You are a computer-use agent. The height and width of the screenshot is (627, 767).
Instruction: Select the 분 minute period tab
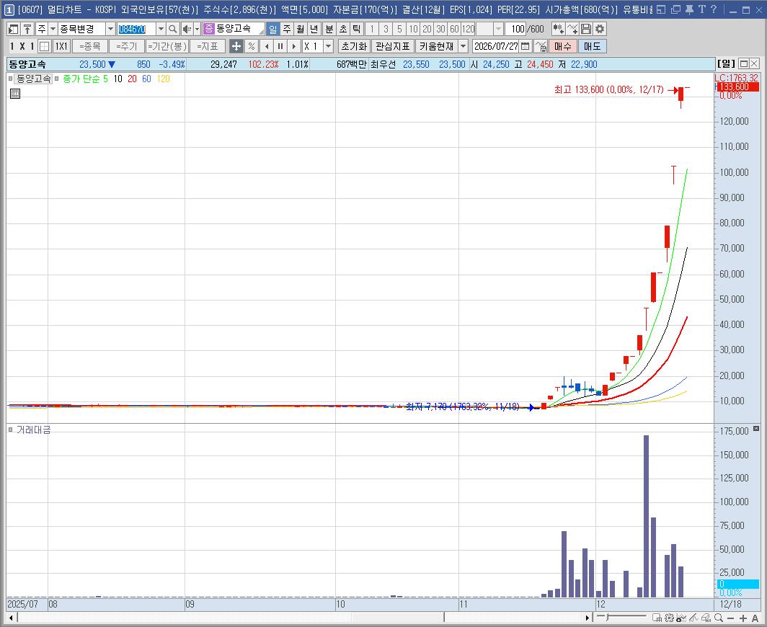(329, 30)
